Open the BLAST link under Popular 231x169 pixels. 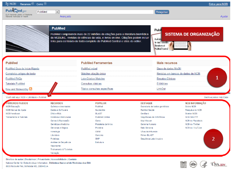98,114
